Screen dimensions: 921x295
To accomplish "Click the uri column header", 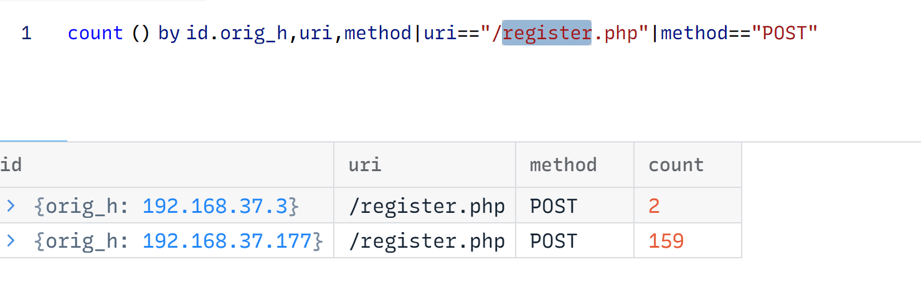I will pyautogui.click(x=365, y=165).
